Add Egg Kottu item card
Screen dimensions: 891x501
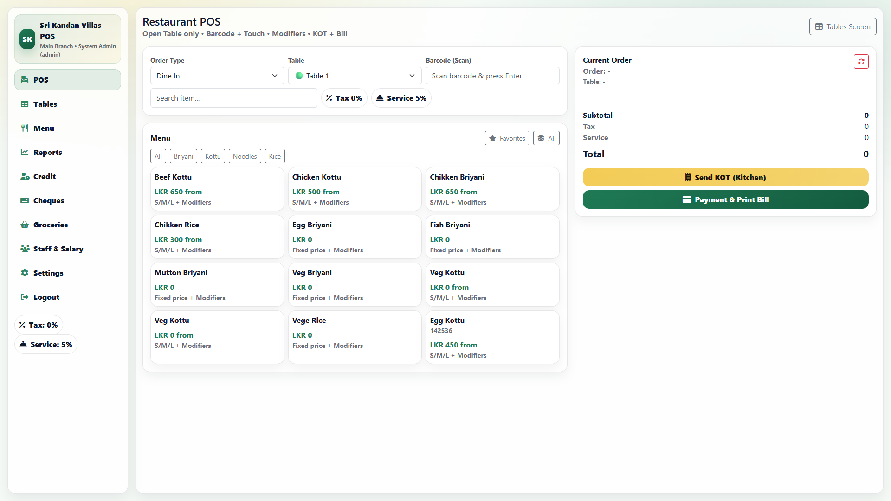click(x=492, y=337)
